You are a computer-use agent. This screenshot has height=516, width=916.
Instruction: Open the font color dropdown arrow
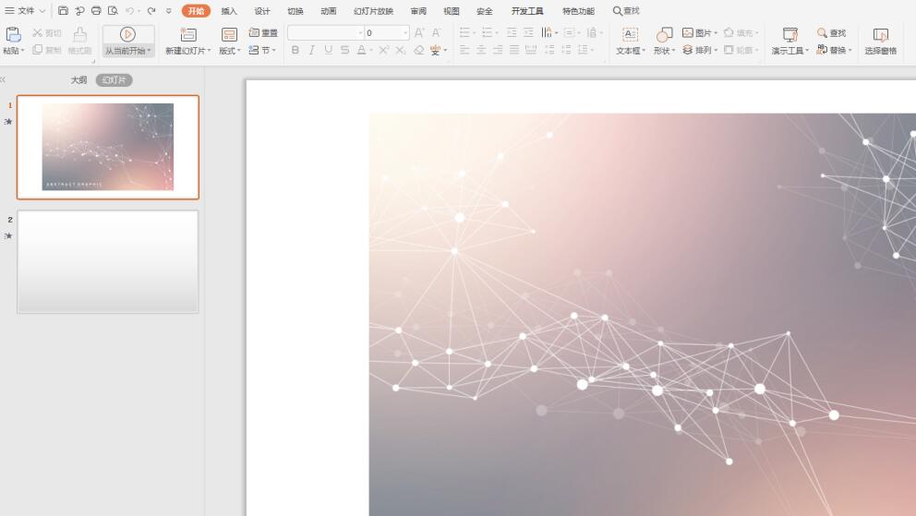[371, 50]
